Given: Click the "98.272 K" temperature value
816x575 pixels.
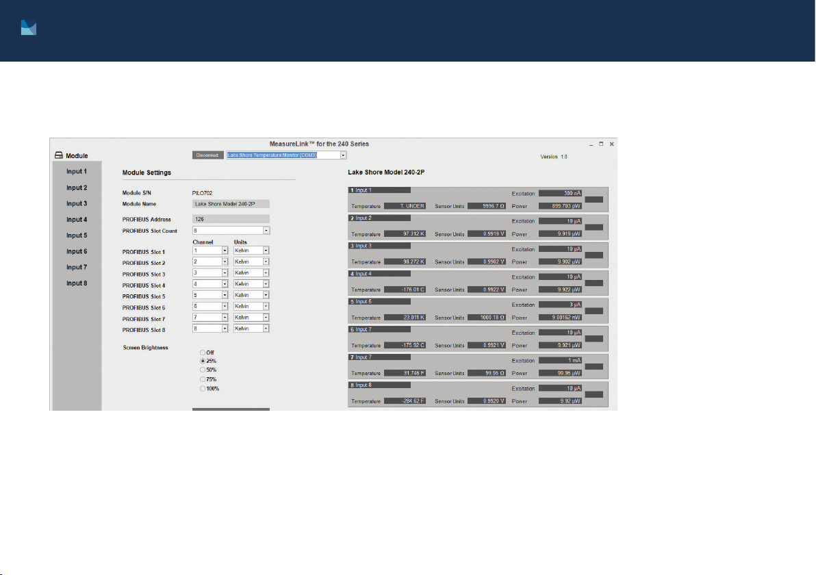Looking at the screenshot, I should [405, 261].
